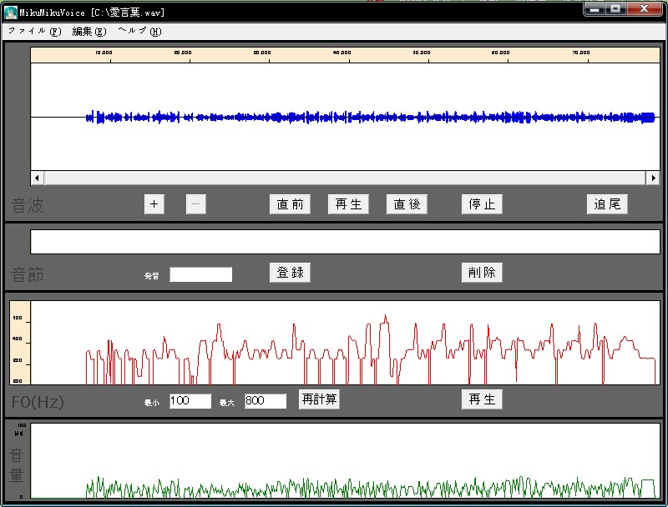
Task: Click the 70.000 mark on the time ruler
Action: coord(581,53)
